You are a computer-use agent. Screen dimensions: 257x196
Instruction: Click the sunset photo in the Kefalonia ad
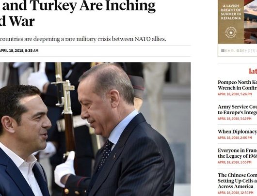250,22
